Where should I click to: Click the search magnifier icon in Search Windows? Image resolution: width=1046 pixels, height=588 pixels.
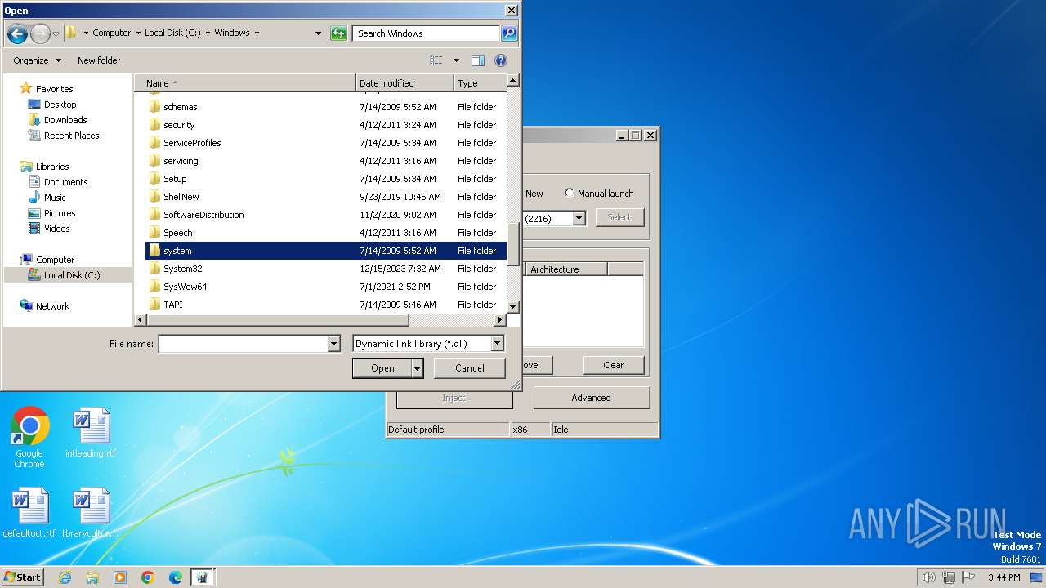pos(509,33)
